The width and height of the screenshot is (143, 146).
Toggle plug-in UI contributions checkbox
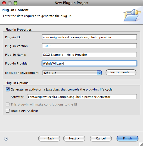coord(8,104)
